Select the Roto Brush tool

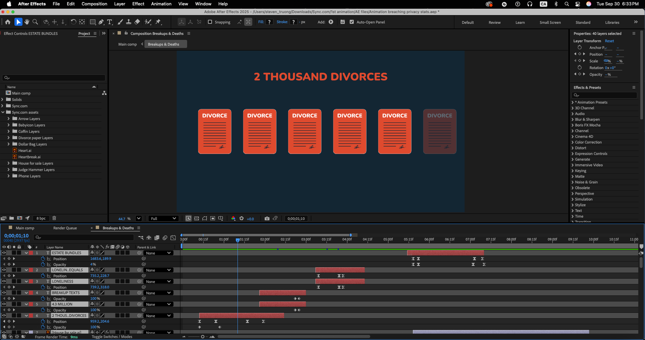point(148,22)
